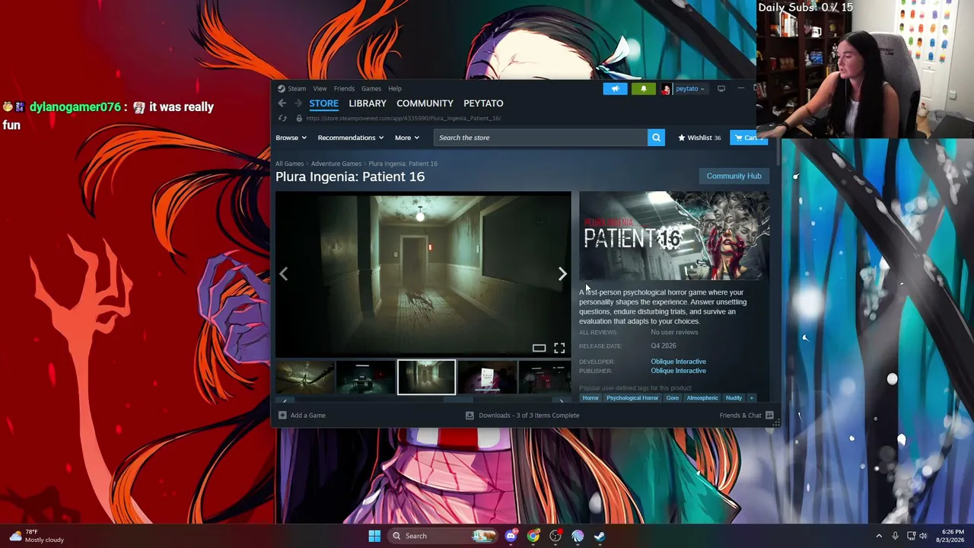Select the highlighted hallway thumbnail
The image size is (974, 548).
pyautogui.click(x=426, y=378)
